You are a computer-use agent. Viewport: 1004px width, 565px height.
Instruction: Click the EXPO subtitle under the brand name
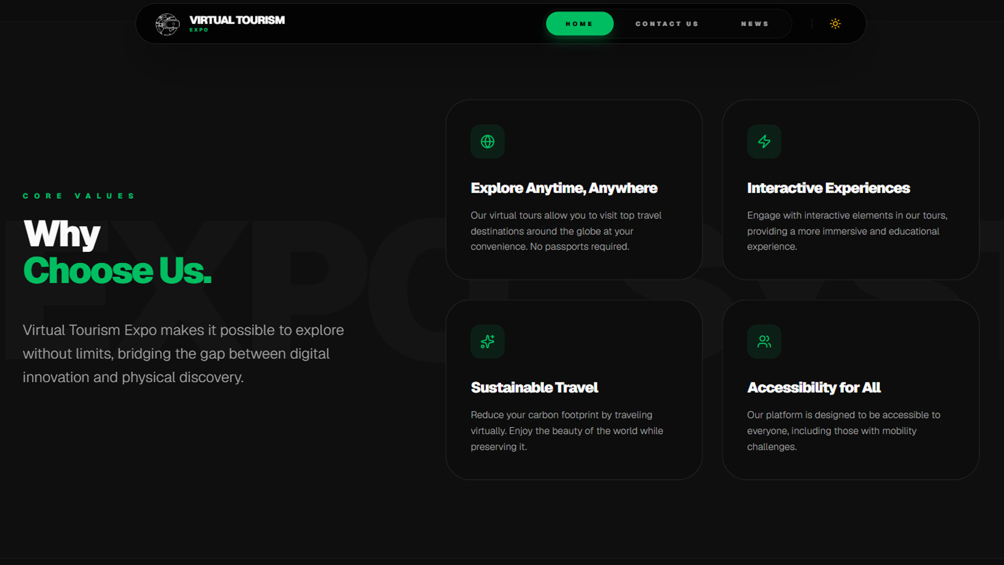[x=199, y=30]
